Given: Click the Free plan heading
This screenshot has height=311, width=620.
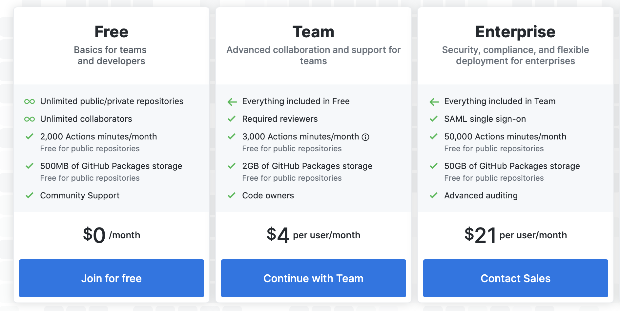Looking at the screenshot, I should 111,32.
